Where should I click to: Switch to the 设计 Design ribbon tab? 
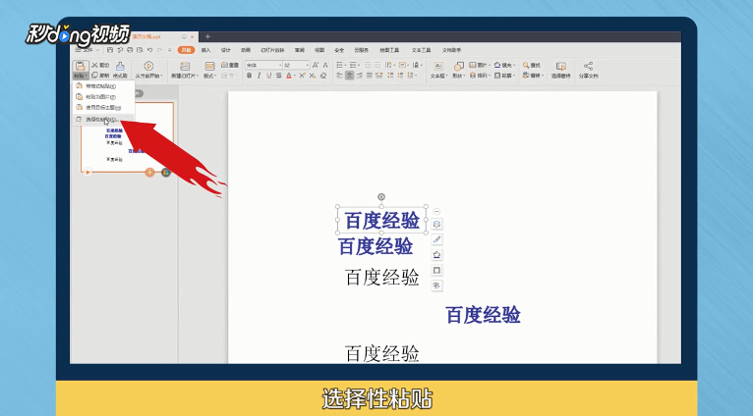(226, 50)
